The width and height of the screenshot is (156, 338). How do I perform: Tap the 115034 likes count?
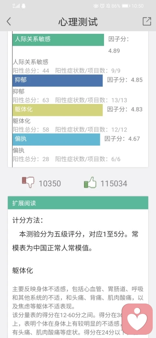(114, 184)
